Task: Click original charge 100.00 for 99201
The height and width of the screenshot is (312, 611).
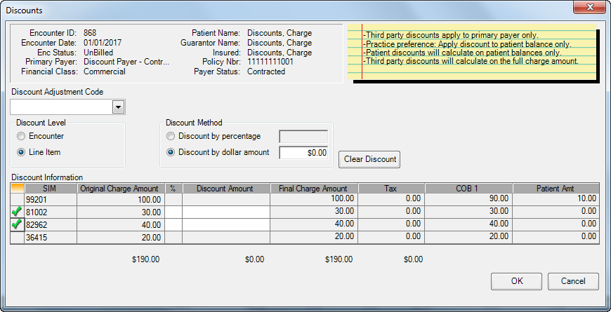Action: [x=121, y=199]
